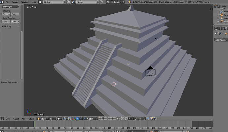Add a new screen layout with plus

(65, 2)
